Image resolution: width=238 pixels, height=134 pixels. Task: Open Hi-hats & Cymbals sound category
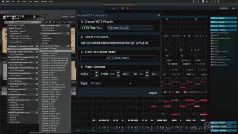pos(220,52)
